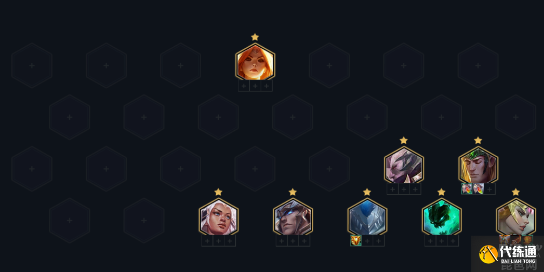Toggle star level above the pale purple champion
Image resolution: width=544 pixels, height=272 pixels.
404,140
